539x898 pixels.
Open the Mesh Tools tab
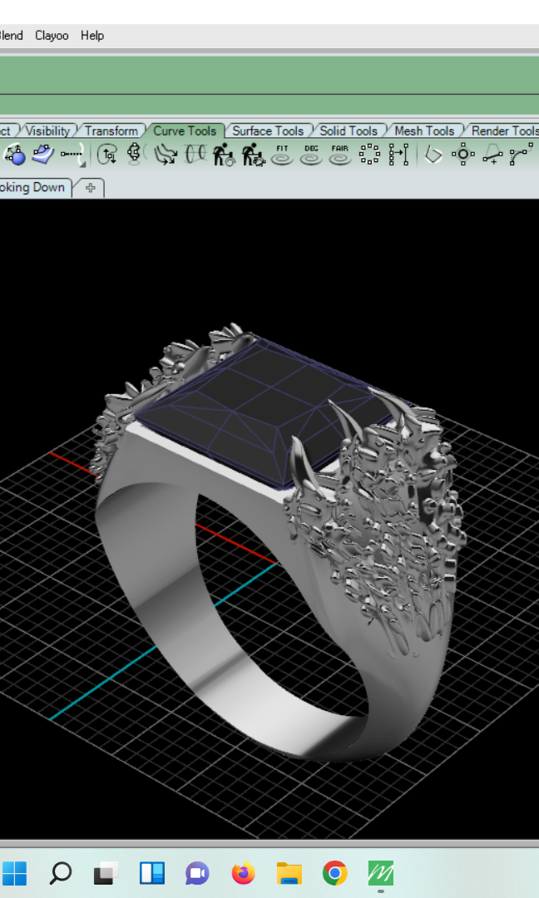click(424, 131)
